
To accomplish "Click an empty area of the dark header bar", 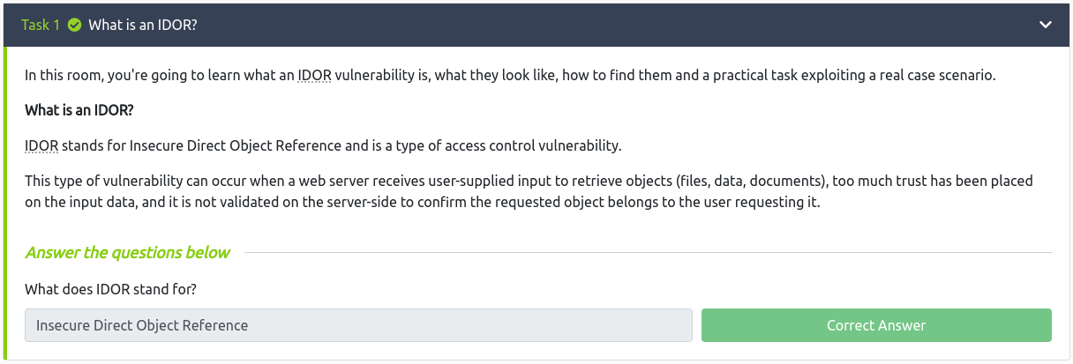I will click(618, 25).
